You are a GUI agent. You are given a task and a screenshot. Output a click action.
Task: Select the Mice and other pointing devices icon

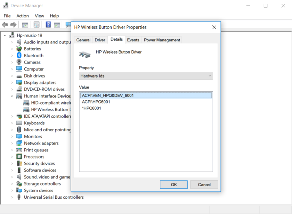coord(19,130)
